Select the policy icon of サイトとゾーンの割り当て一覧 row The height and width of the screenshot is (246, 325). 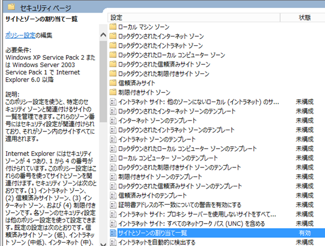tap(113, 233)
